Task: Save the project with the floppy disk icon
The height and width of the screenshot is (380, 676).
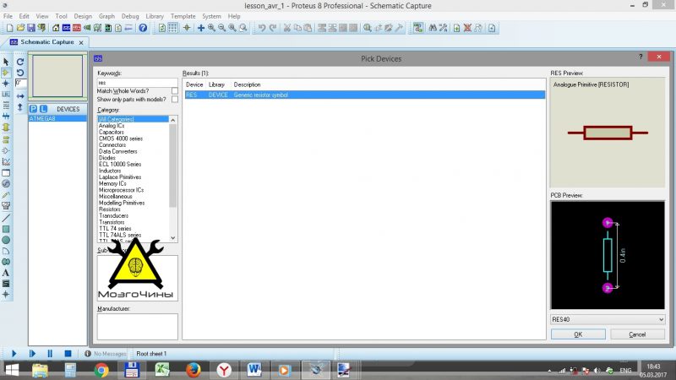Action: pyautogui.click(x=31, y=28)
